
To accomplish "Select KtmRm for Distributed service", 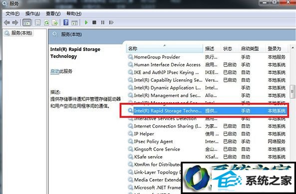I will click(x=154, y=165).
